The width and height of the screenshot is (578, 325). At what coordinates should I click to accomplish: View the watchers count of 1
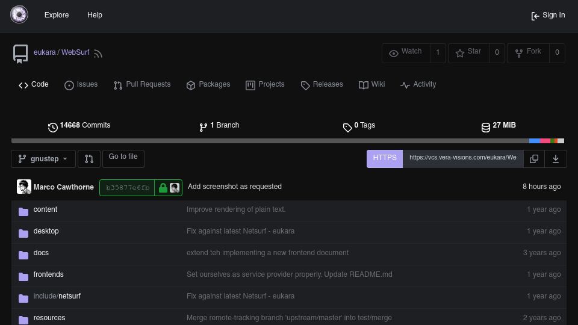[438, 53]
